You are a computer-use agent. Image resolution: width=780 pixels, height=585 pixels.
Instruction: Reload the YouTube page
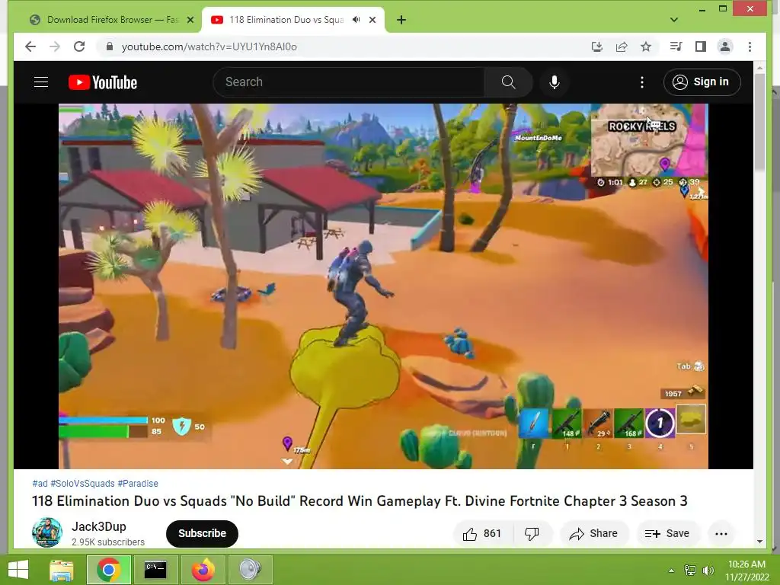pos(79,46)
